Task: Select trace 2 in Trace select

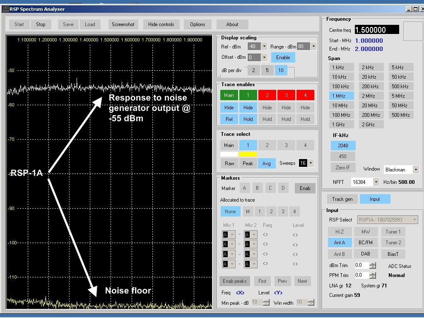Action: pyautogui.click(x=267, y=145)
